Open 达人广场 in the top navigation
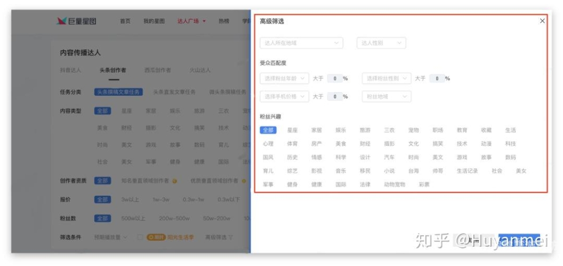Viewport: 563px width, 266px height. point(188,21)
